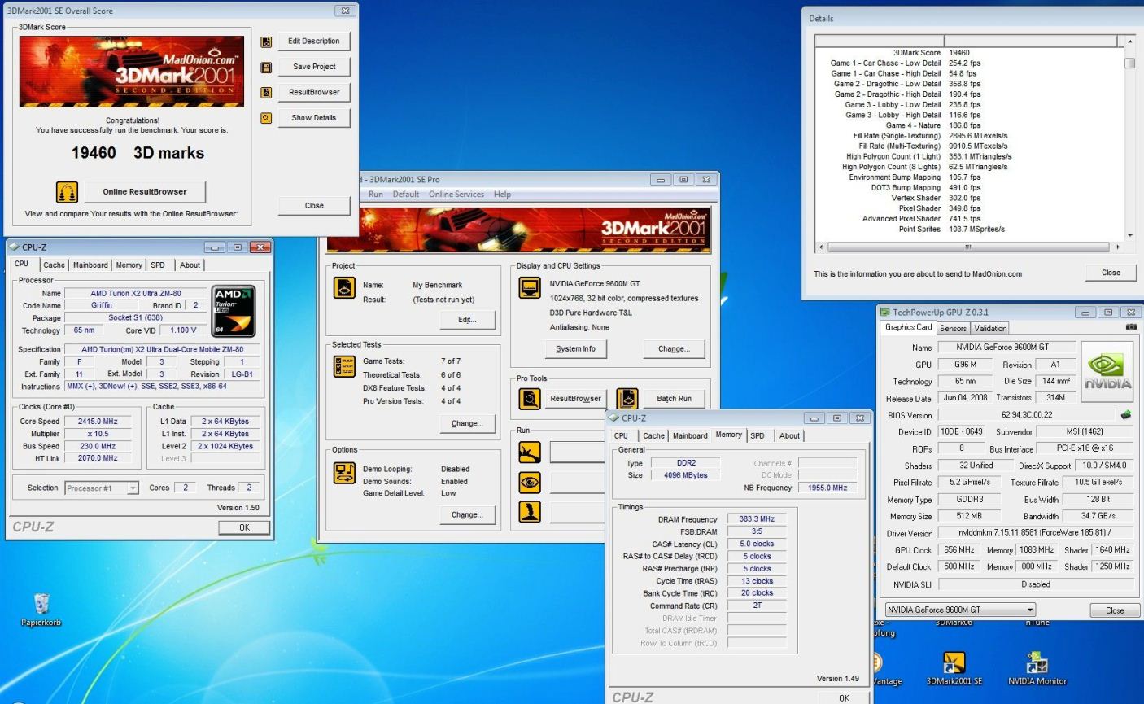
Task: Click the Online ResultBrowser arch icon
Action: [x=67, y=192]
